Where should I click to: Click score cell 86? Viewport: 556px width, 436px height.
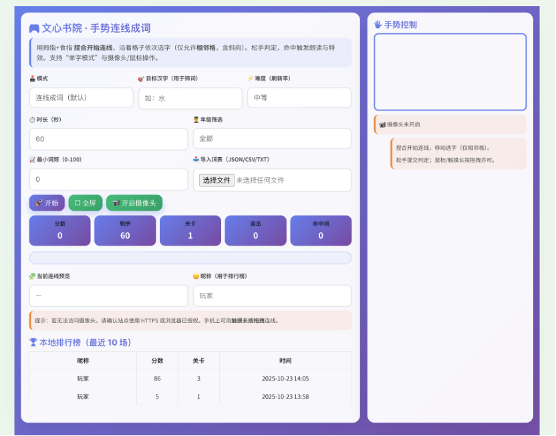click(157, 378)
